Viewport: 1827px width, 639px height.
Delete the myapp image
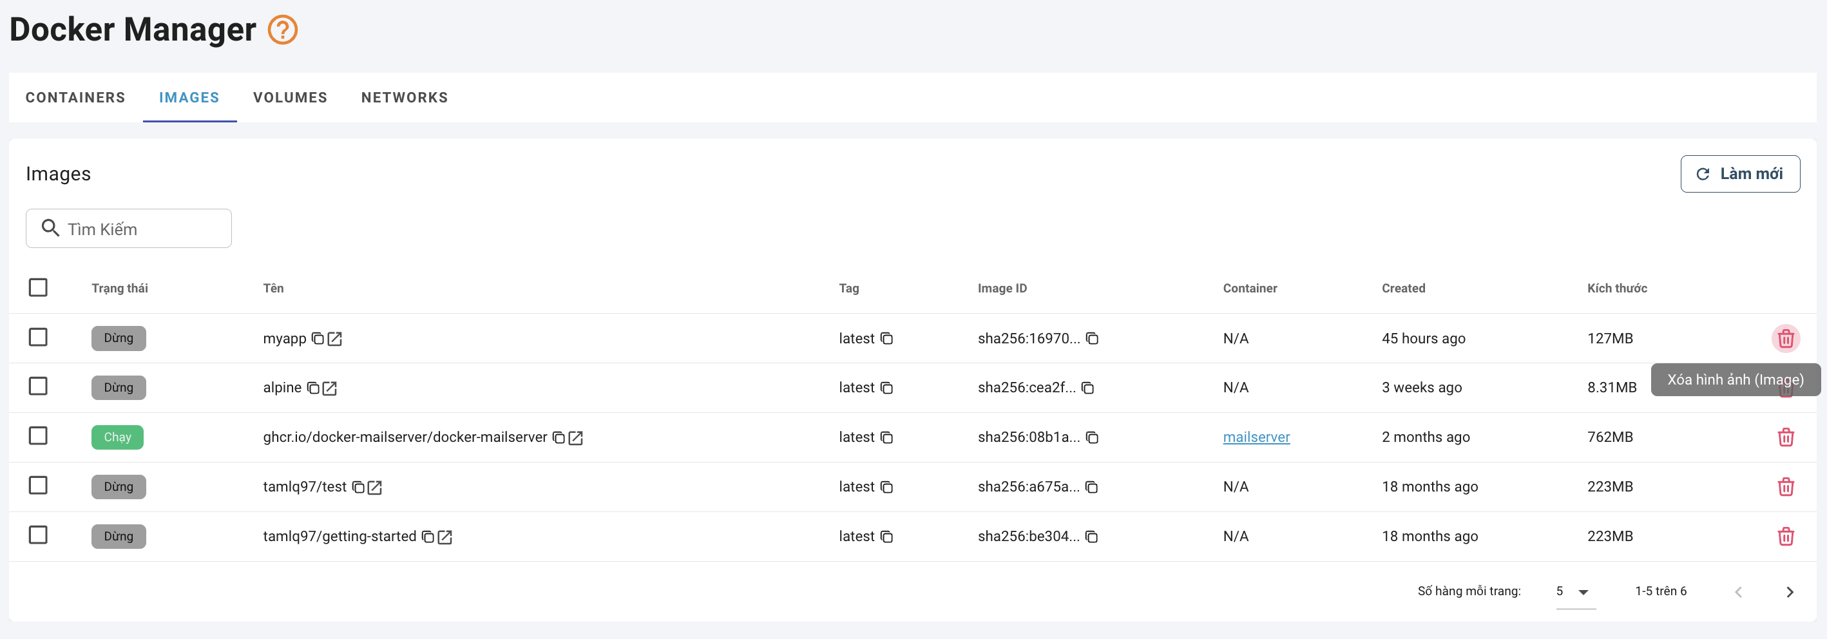tap(1784, 338)
